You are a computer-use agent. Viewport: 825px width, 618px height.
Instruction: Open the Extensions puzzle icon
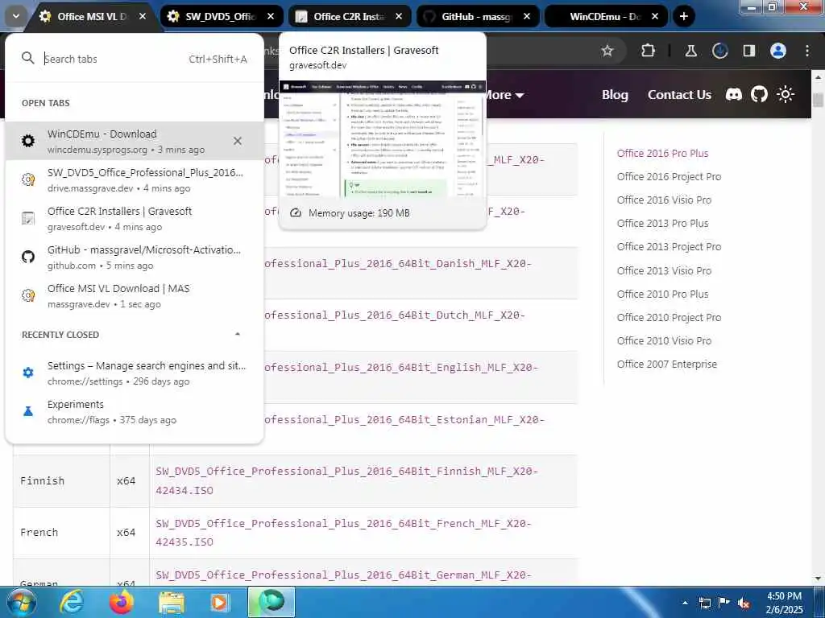(x=649, y=51)
